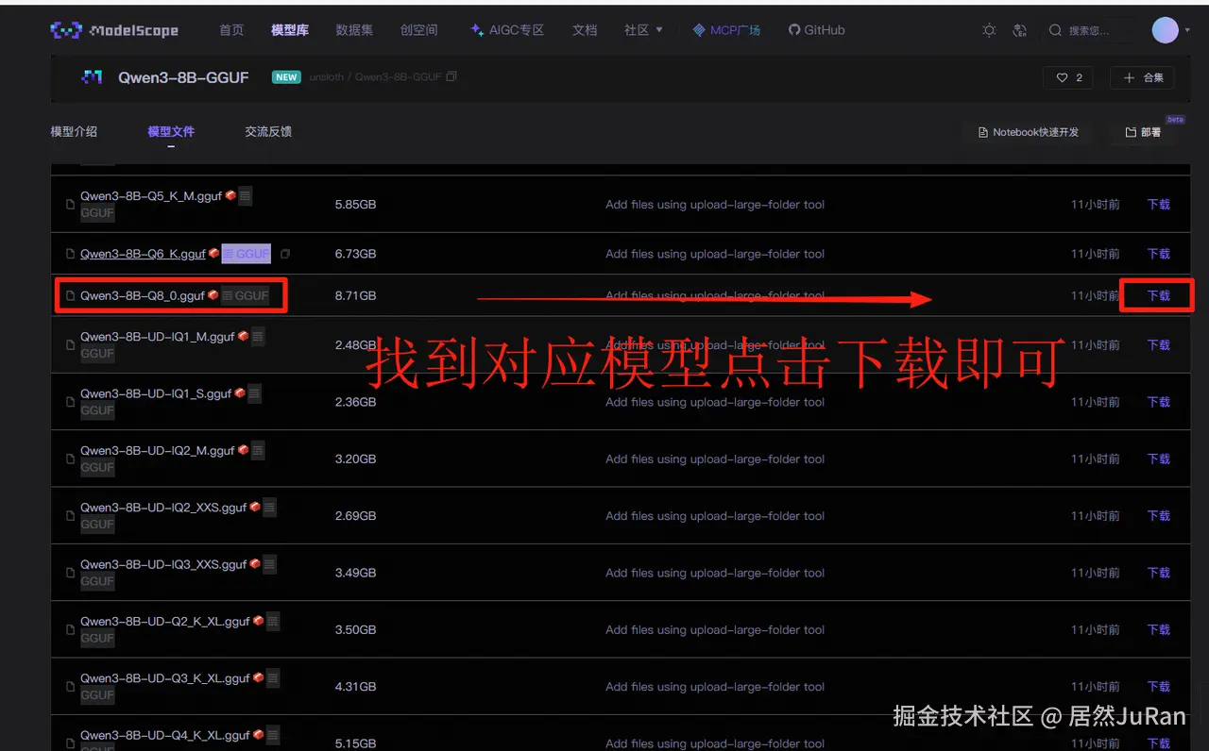
Task: Click the red cube icon beside Qwen3-8B-UD-IQ1_S.gguf
Action: [240, 392]
